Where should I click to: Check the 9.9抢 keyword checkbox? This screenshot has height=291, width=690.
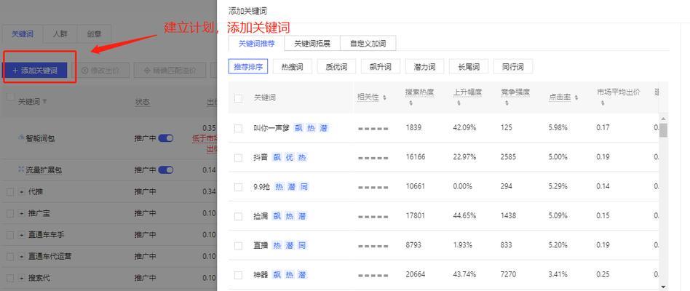(238, 187)
